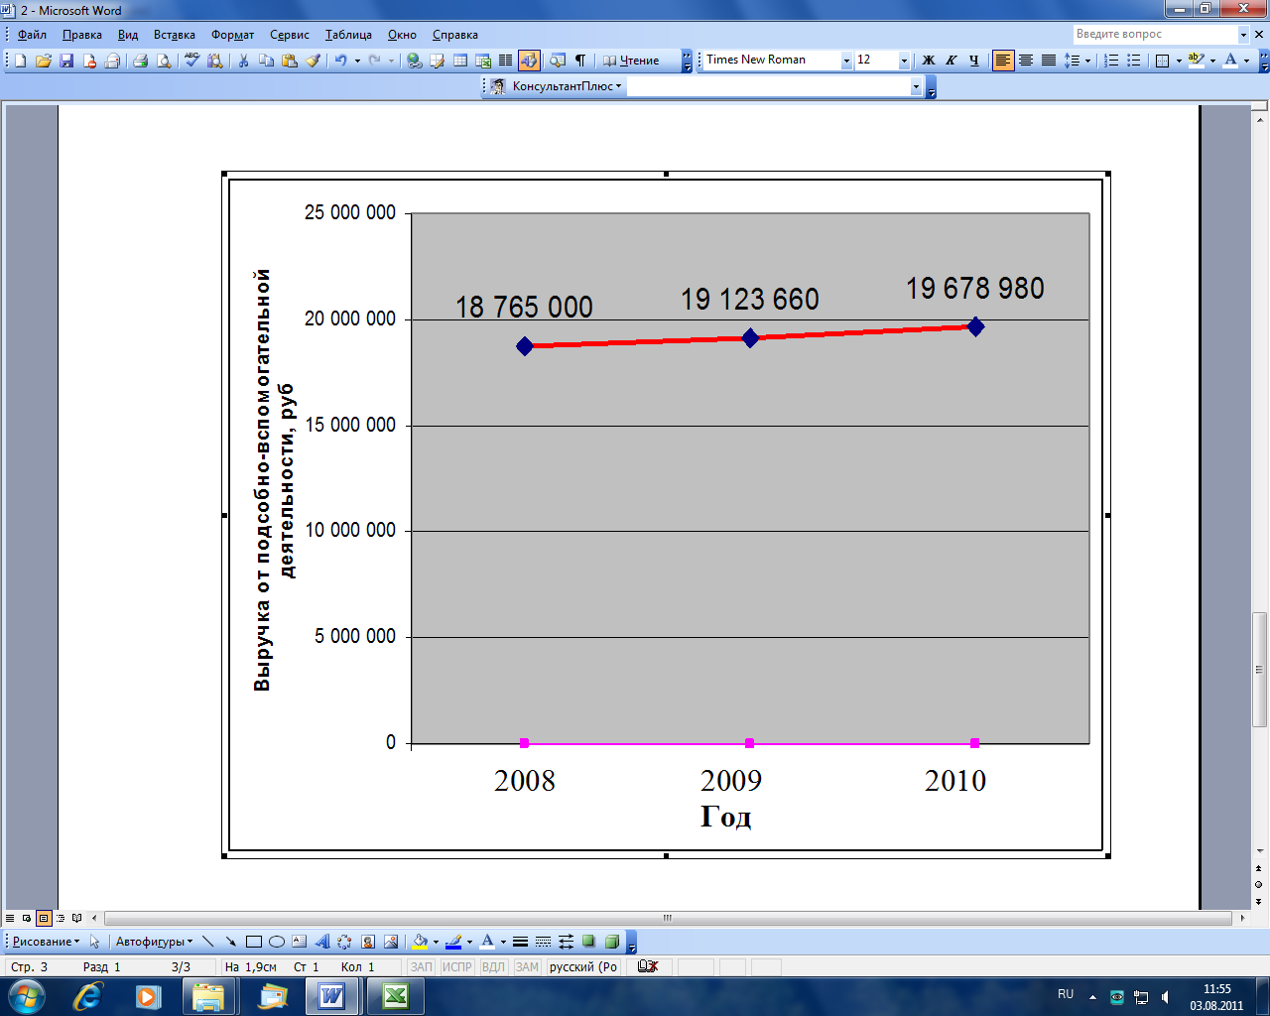Image resolution: width=1270 pixels, height=1016 pixels.
Task: Click the Print icon in toolbar
Action: pyautogui.click(x=141, y=61)
